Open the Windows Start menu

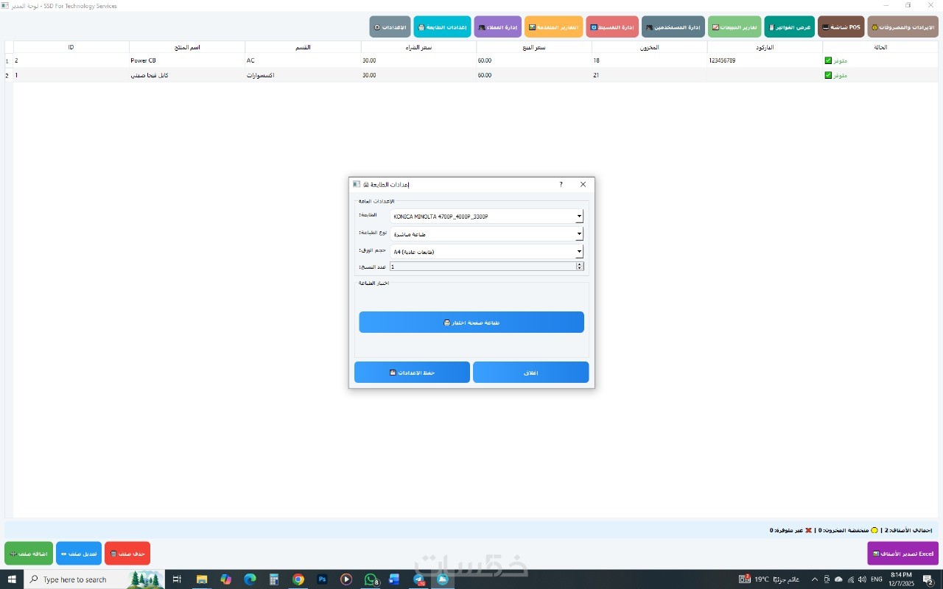(12, 579)
